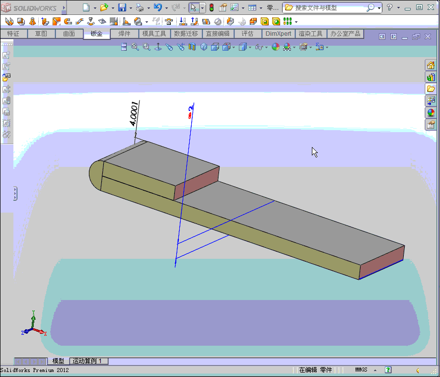Select the Jog tool
This screenshot has width=440, height=377.
79,21
